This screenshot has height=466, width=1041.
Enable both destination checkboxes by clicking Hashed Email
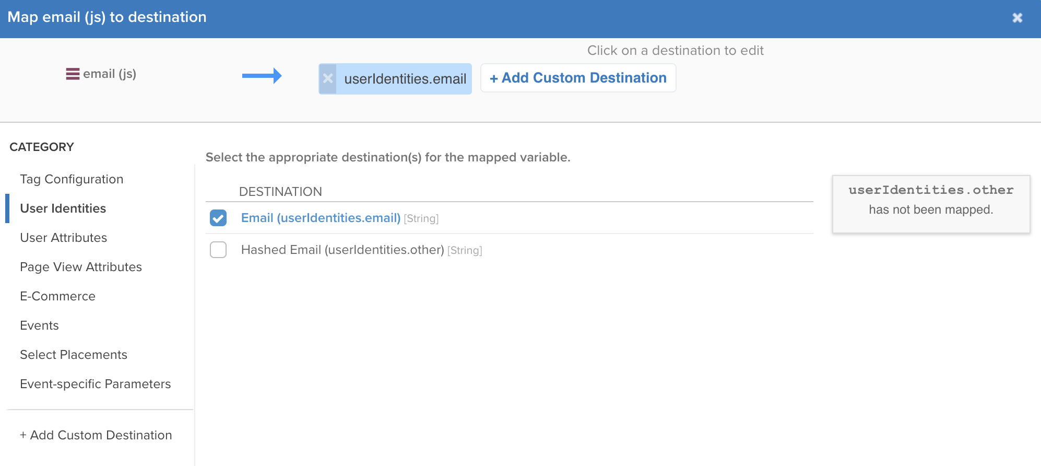218,250
